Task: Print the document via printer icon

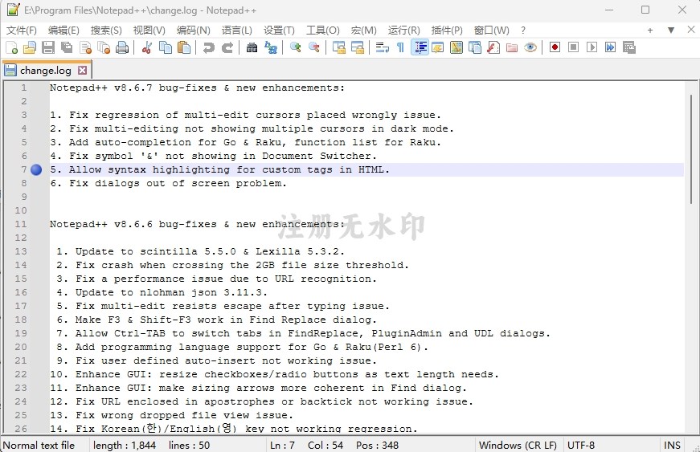Action: tap(122, 47)
